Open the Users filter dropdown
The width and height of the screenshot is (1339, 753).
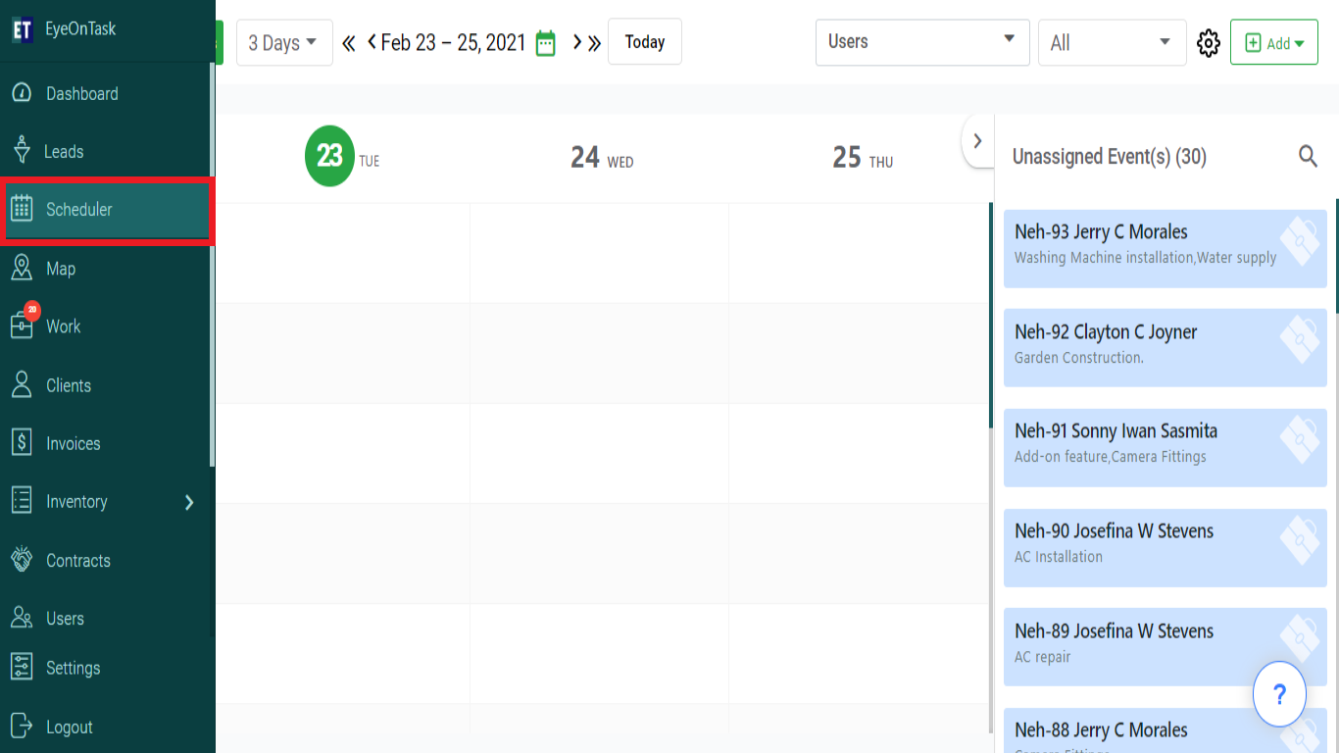922,42
